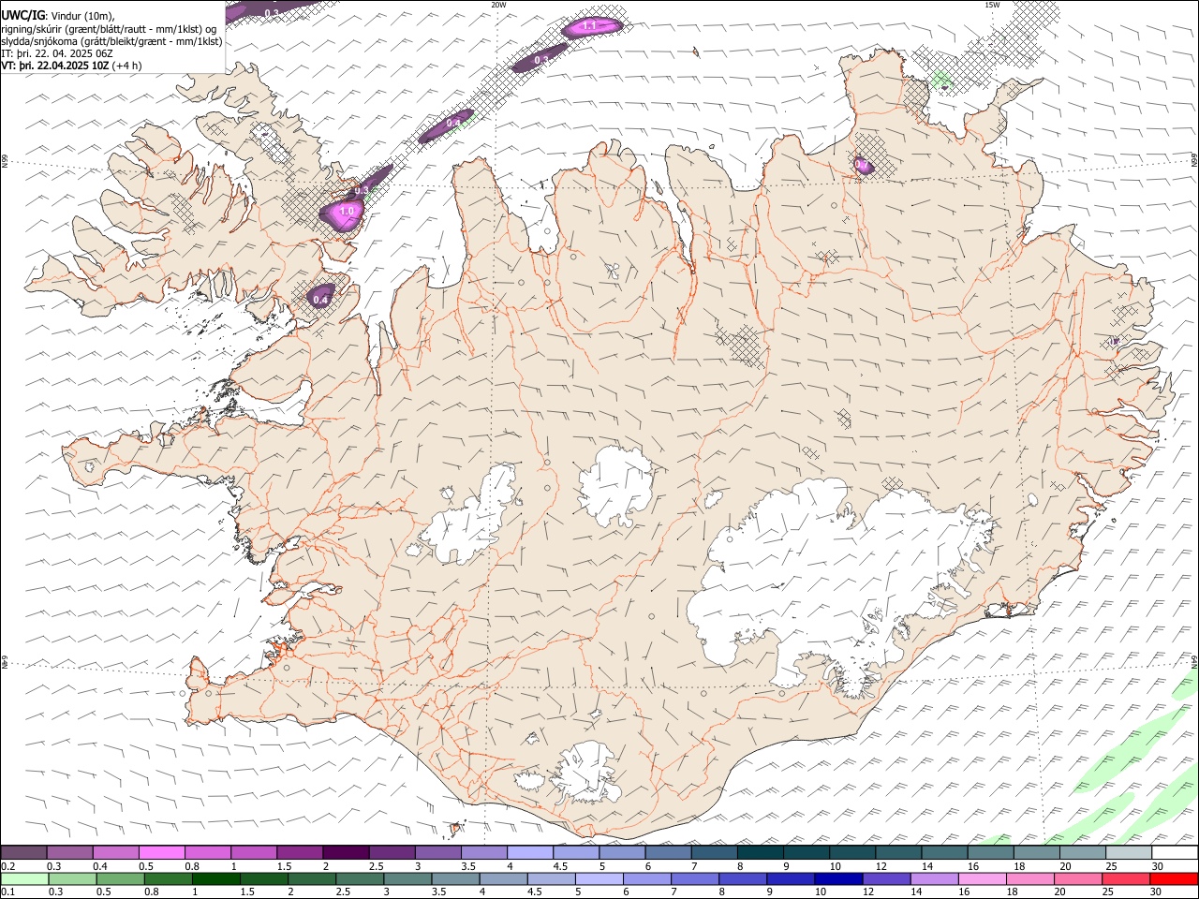The width and height of the screenshot is (1199, 899).
Task: Click the 'IT: þri. 22. 04. 2025 06Z' line
Action: [x=57, y=53]
